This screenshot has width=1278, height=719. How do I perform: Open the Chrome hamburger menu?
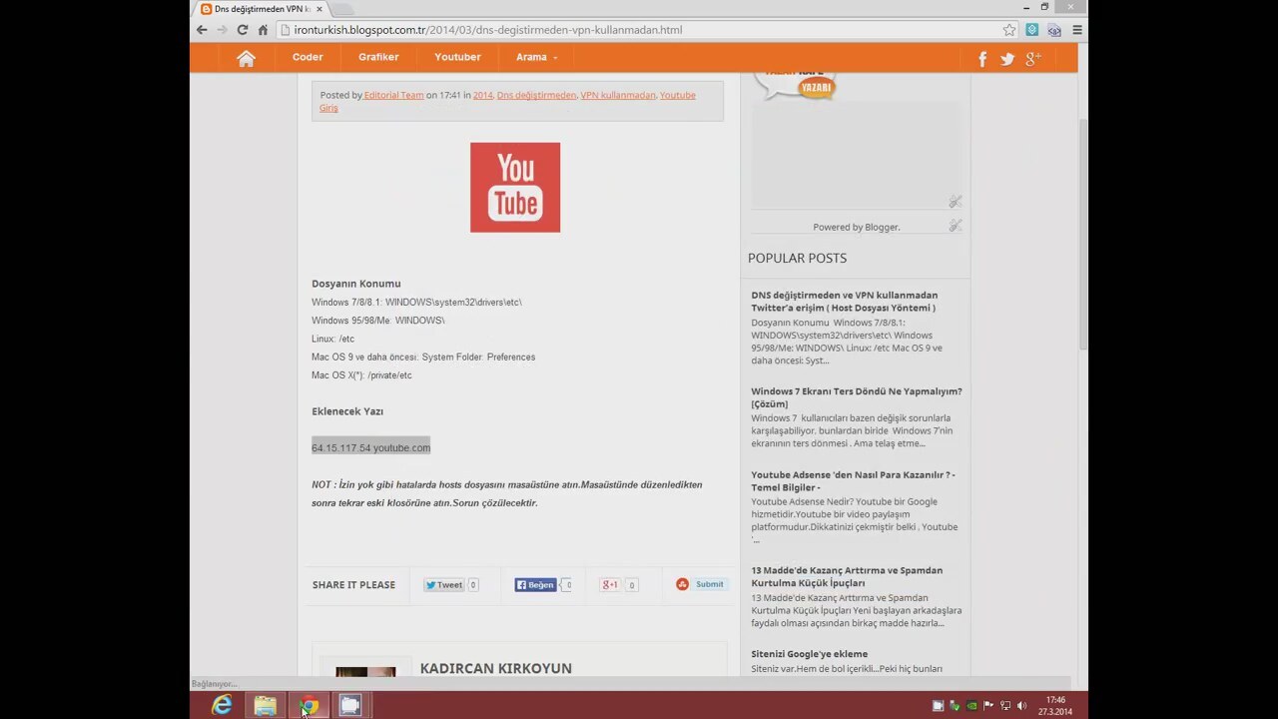pyautogui.click(x=1077, y=30)
